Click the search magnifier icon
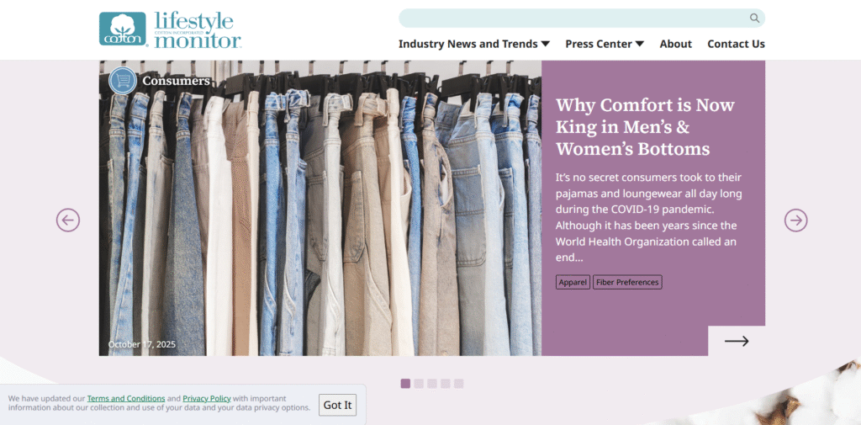This screenshot has width=861, height=425. (754, 19)
